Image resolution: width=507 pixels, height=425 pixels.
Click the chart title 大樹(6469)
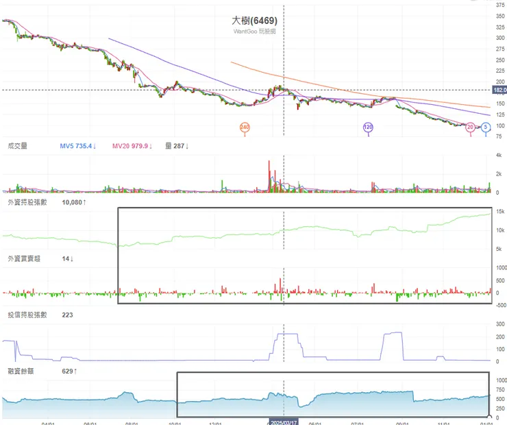[254, 21]
